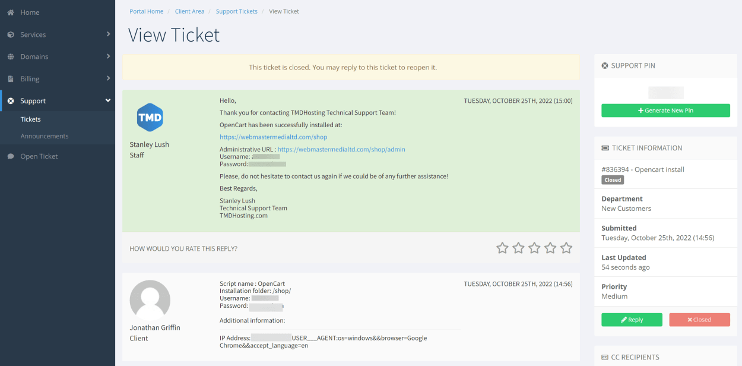742x366 pixels.
Task: Click the Home house icon in sidebar
Action: click(11, 12)
